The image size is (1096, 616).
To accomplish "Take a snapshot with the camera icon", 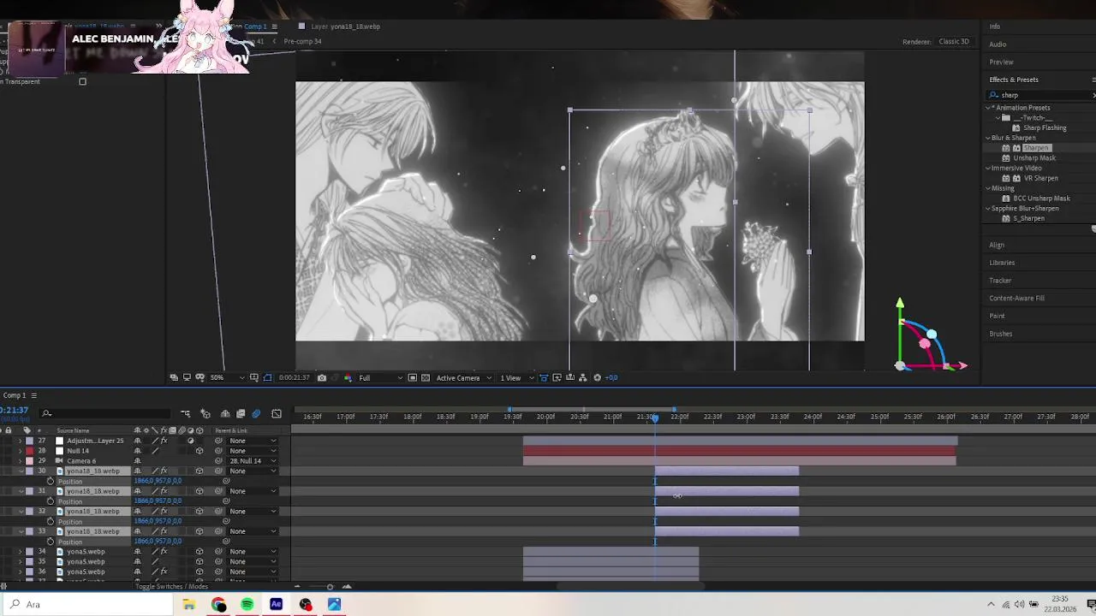I will coord(322,377).
